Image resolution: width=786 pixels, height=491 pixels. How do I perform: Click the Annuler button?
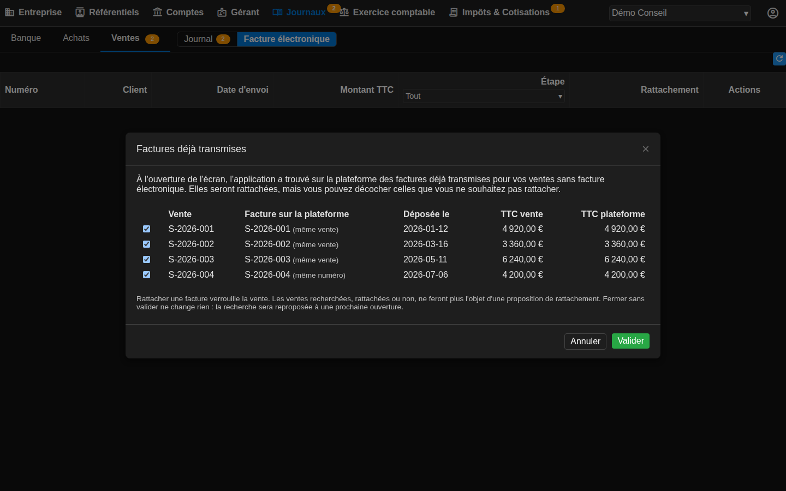(585, 342)
